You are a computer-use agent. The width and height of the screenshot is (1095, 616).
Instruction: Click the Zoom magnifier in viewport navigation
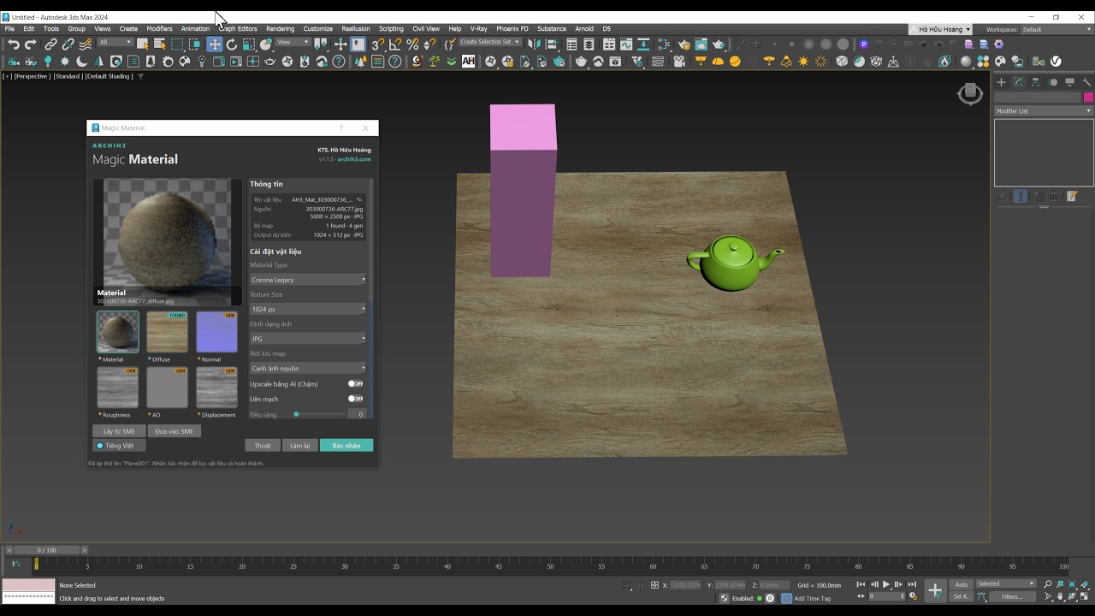pyautogui.click(x=1048, y=584)
